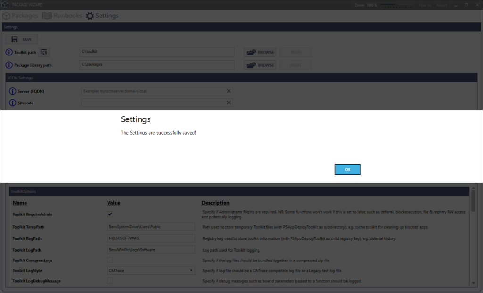Screen dimensions: 483x293
Task: Click the download toolkit icon beside Toolkit path
Action: 44,52
